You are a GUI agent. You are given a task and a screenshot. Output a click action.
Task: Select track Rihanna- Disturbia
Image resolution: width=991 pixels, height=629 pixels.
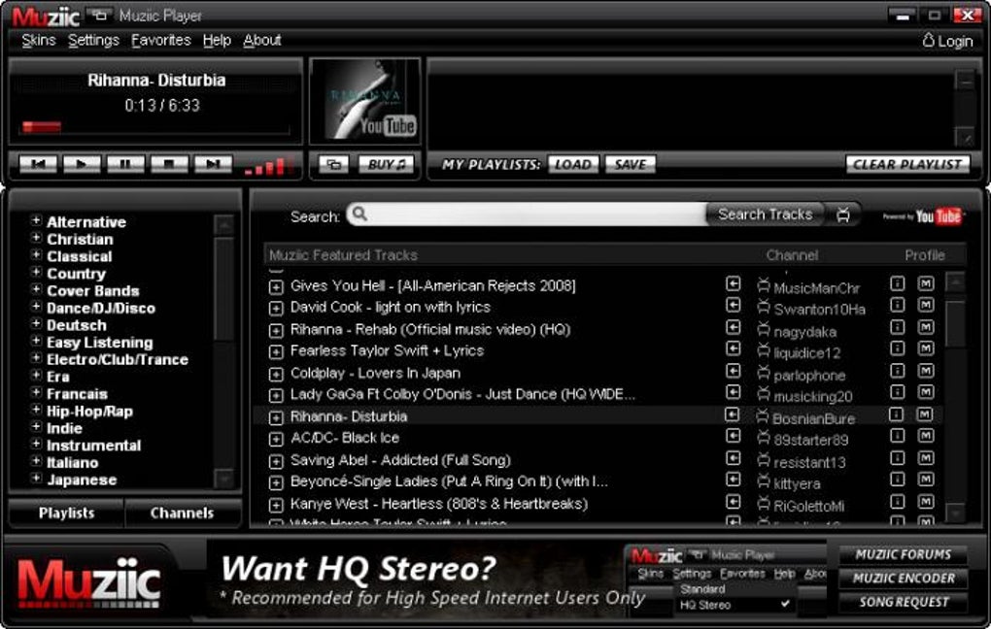point(348,416)
